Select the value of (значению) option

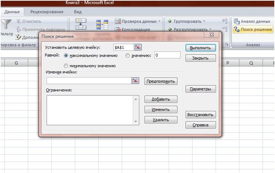128,56
